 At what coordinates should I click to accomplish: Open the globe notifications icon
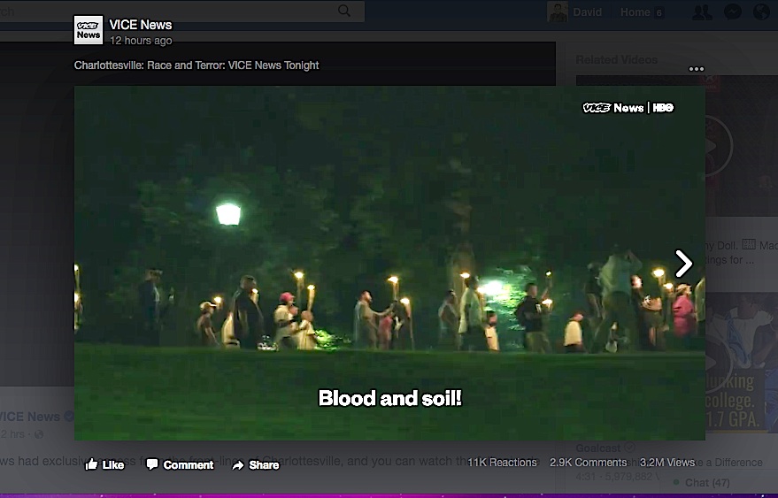pos(761,11)
